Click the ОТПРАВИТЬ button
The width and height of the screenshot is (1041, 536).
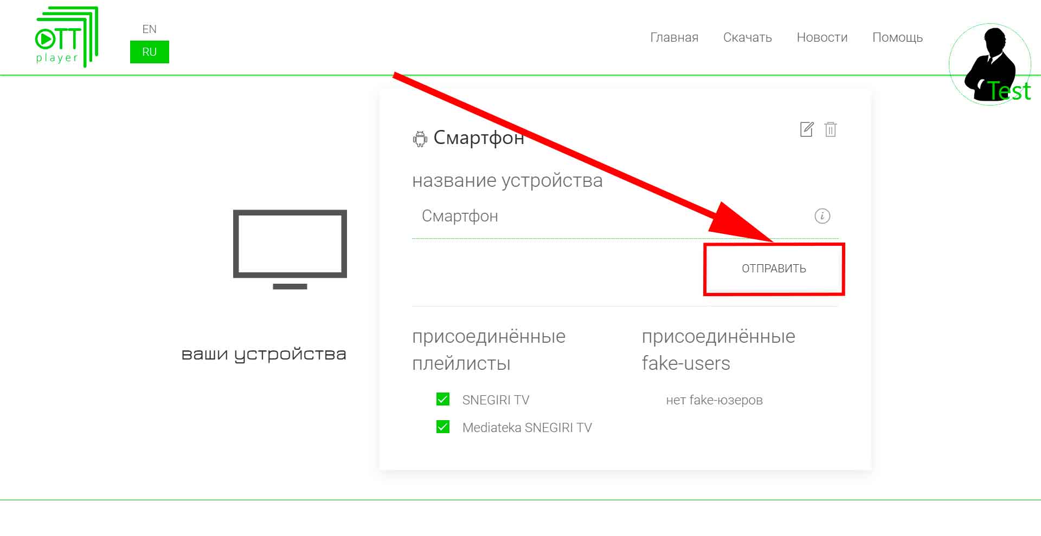click(774, 269)
